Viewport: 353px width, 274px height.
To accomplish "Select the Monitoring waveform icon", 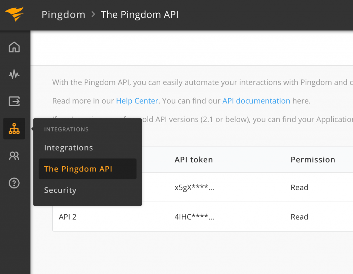I will pos(14,75).
